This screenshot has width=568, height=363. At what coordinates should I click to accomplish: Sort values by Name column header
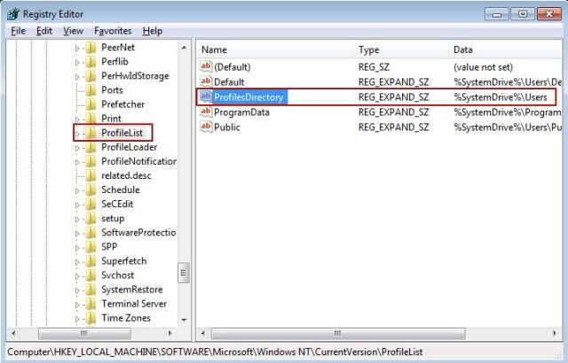275,50
